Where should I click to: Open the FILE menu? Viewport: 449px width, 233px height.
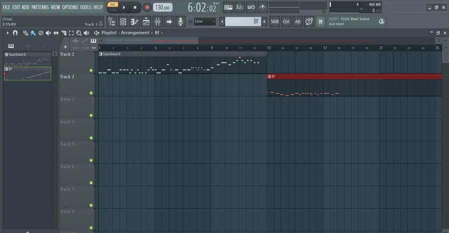point(6,7)
